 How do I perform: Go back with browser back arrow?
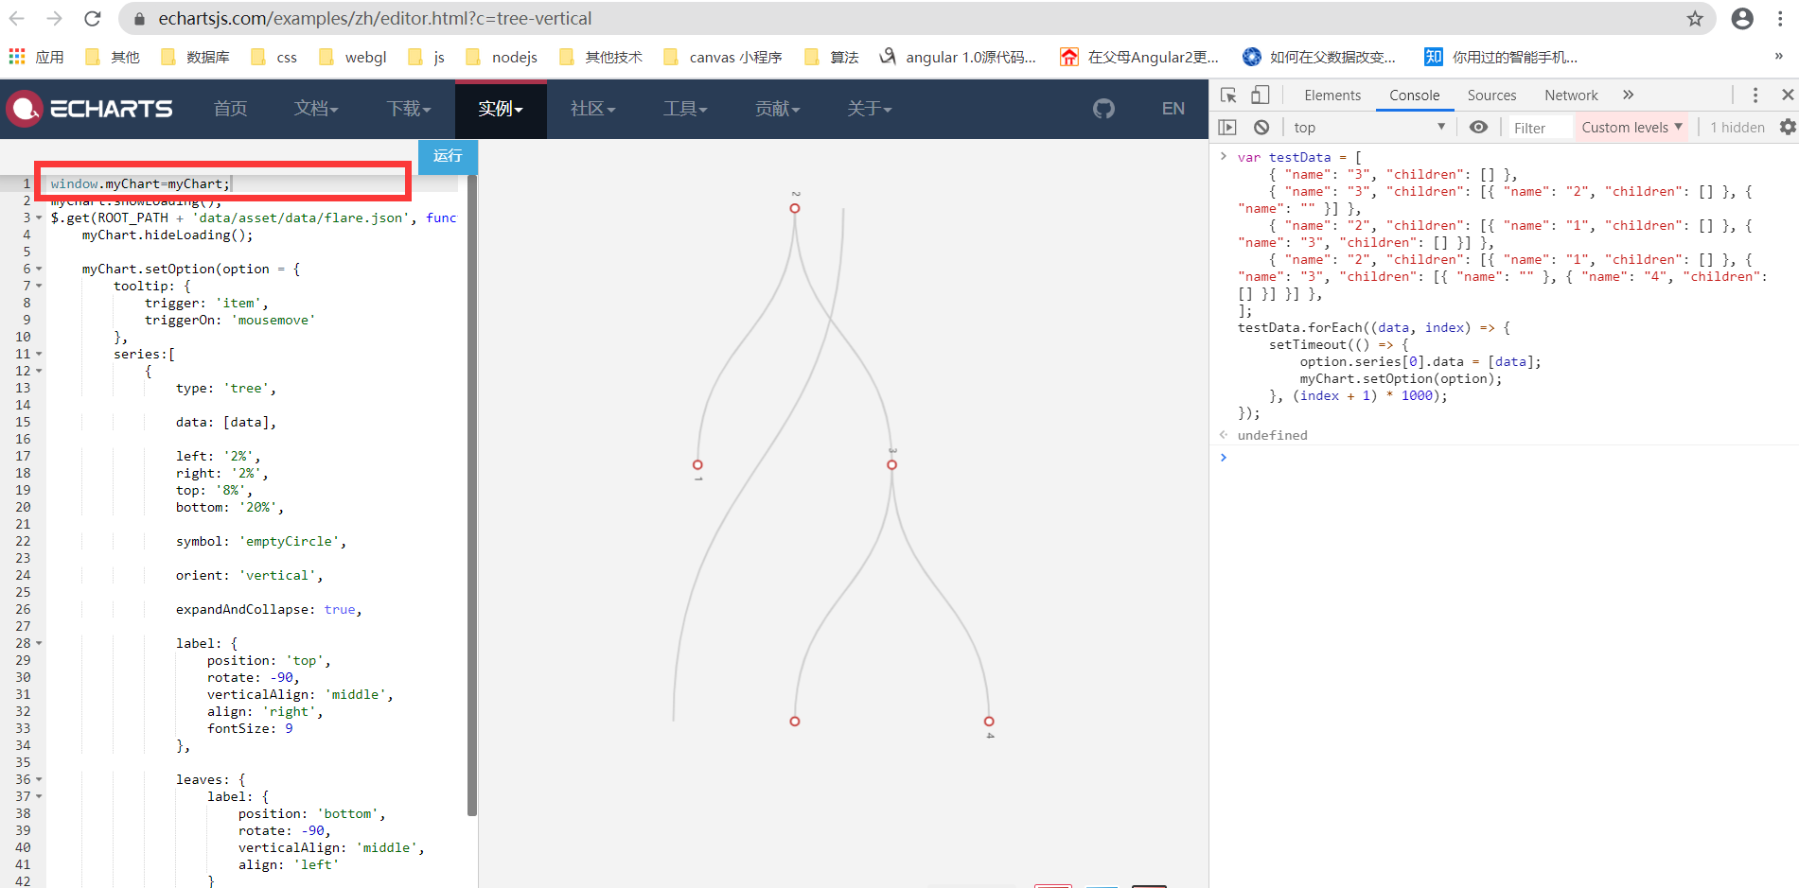pyautogui.click(x=17, y=19)
